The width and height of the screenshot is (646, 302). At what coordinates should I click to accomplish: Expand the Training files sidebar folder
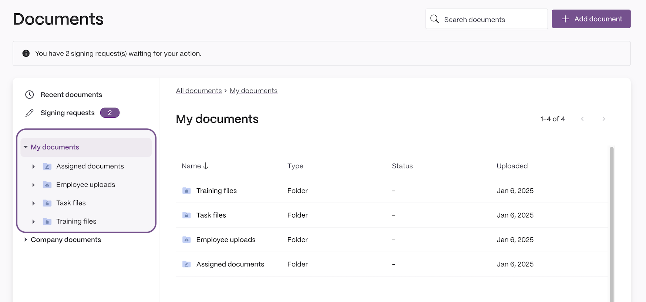pos(33,221)
